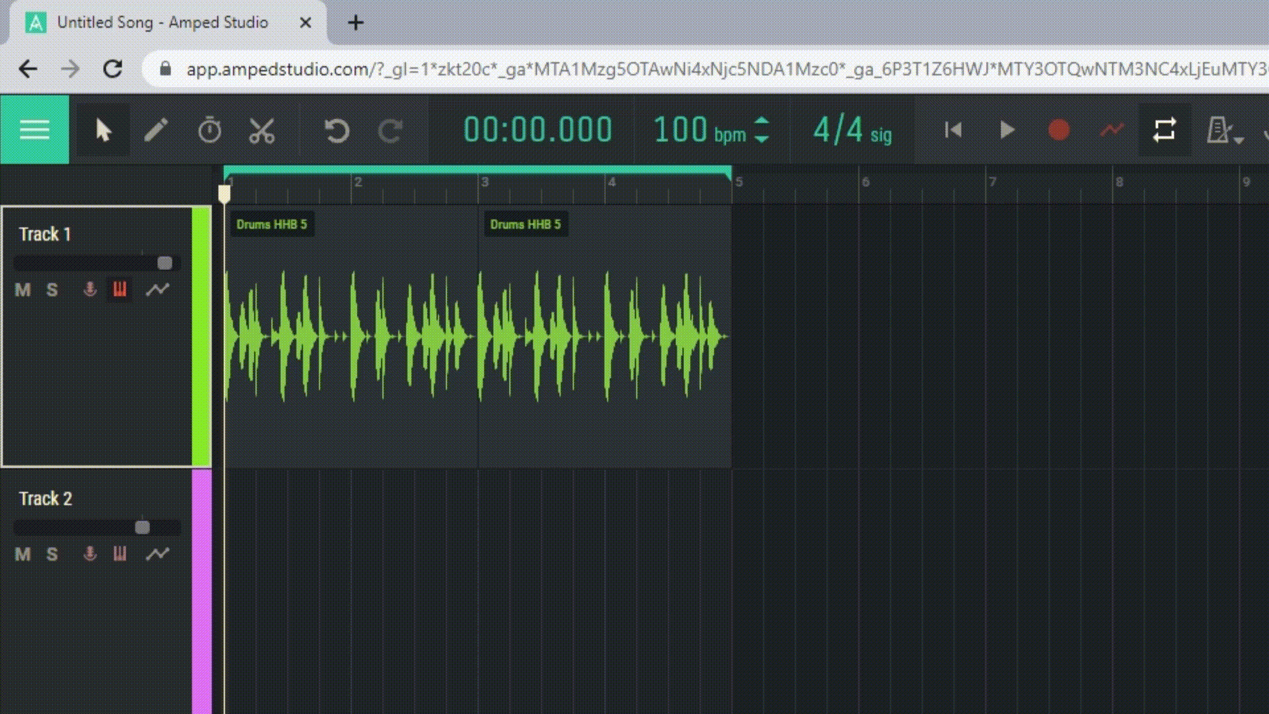Click the automation curve icon on Track 1

(x=159, y=289)
